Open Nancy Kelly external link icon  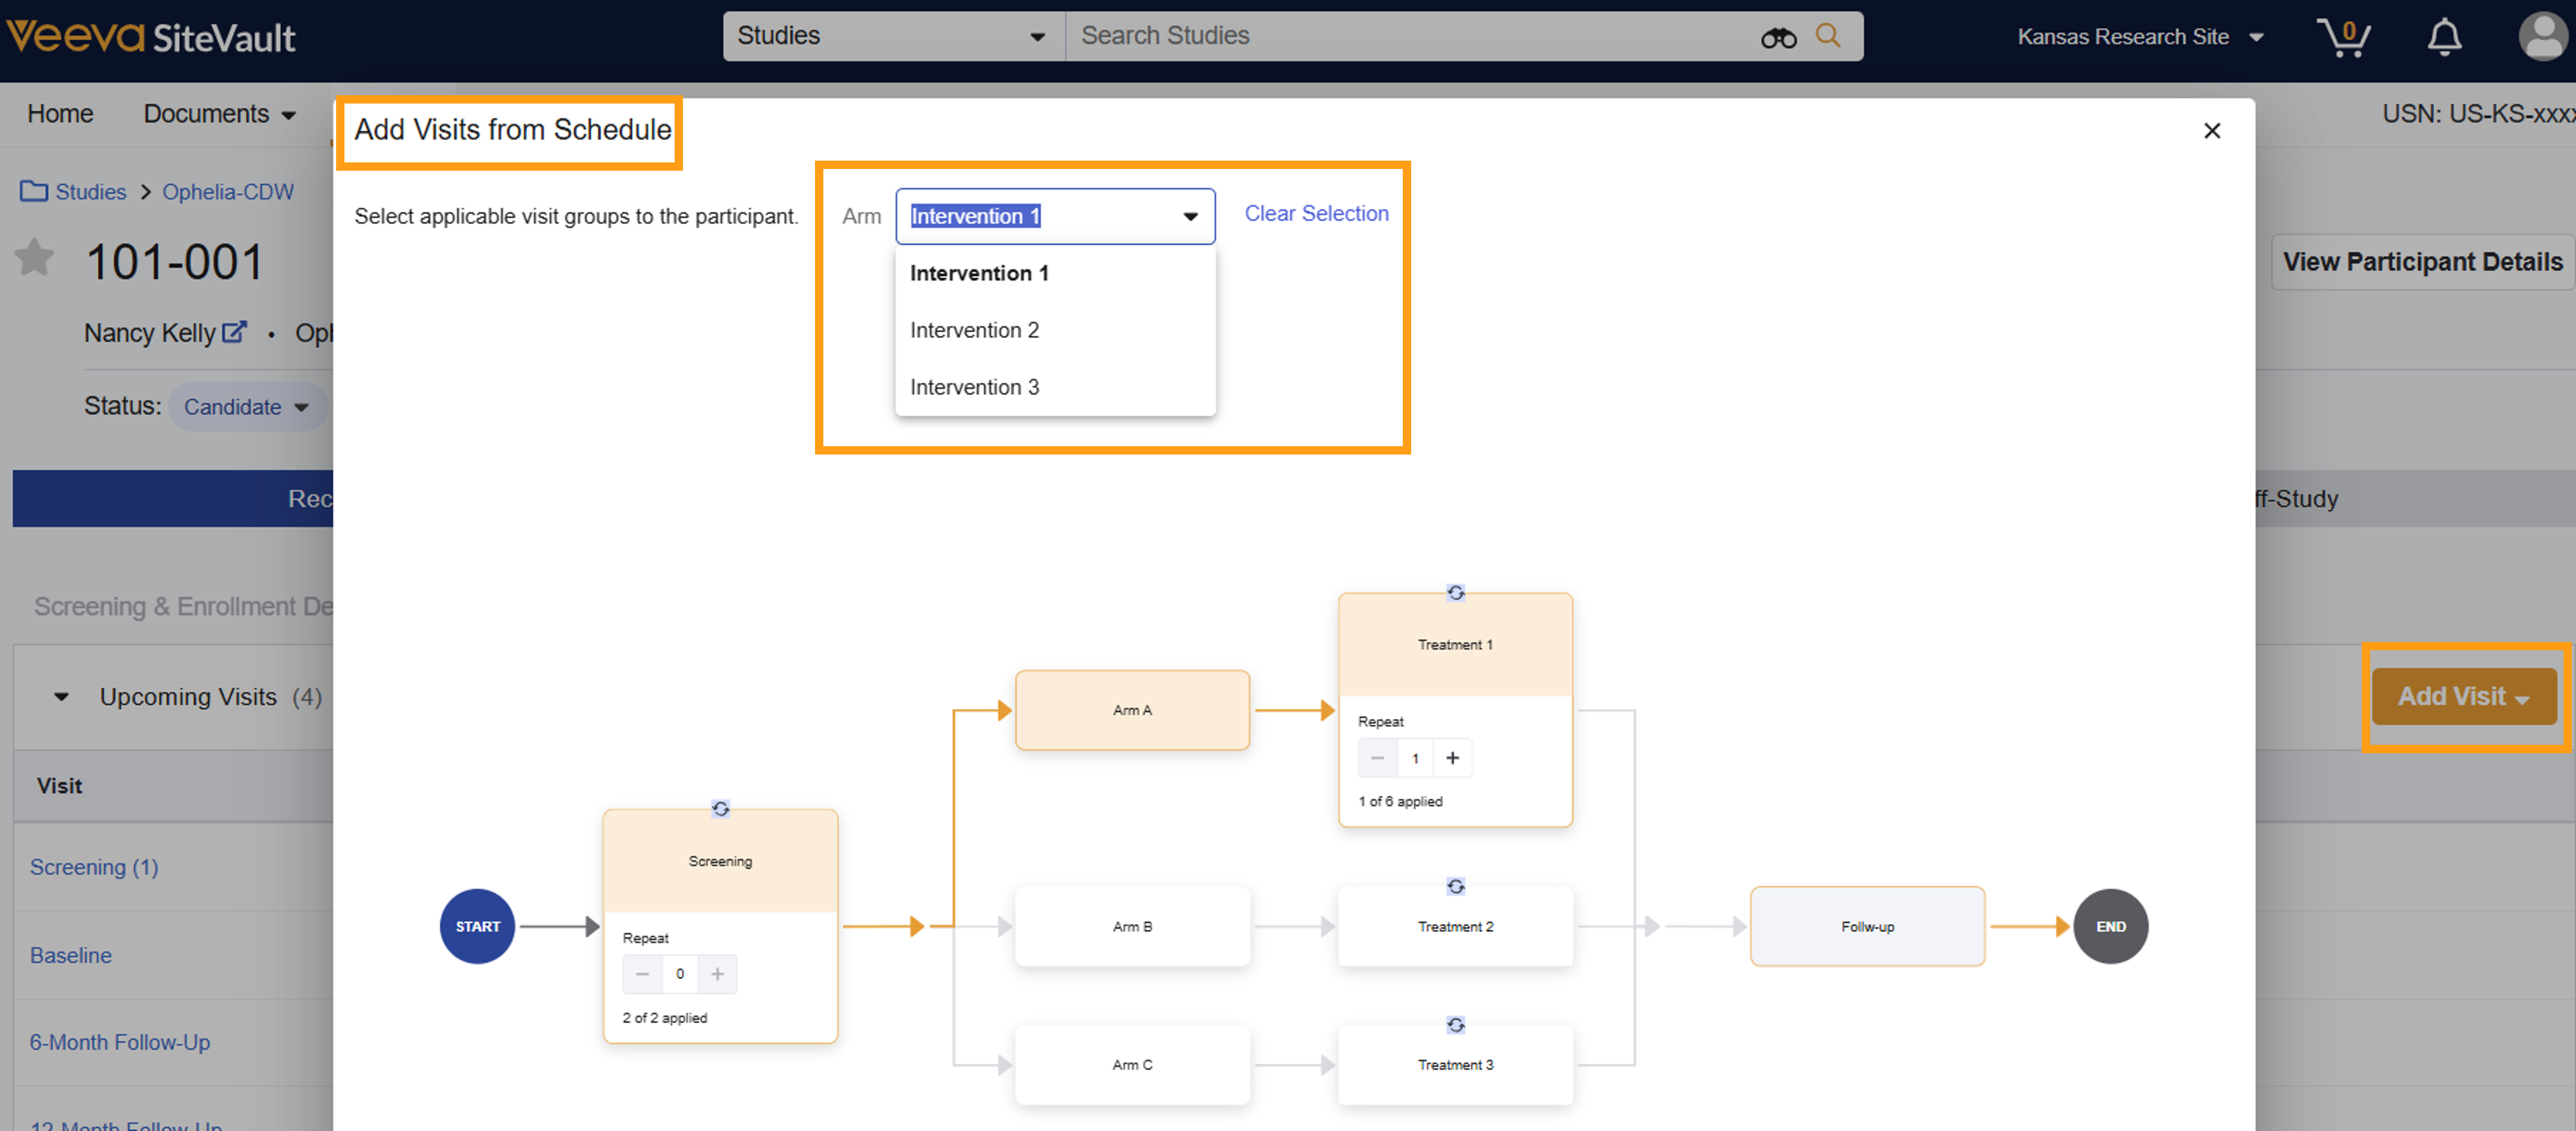coord(233,333)
